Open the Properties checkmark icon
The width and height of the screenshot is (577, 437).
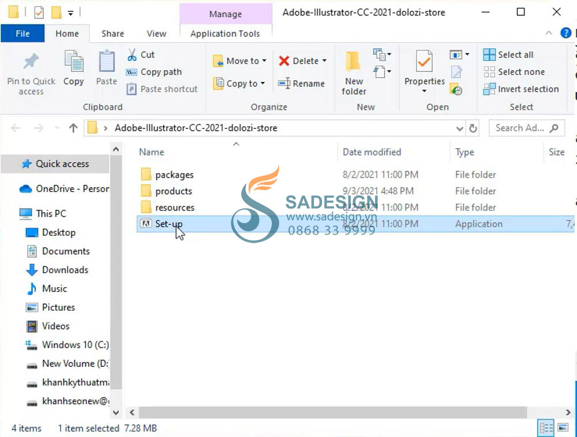pyautogui.click(x=424, y=61)
